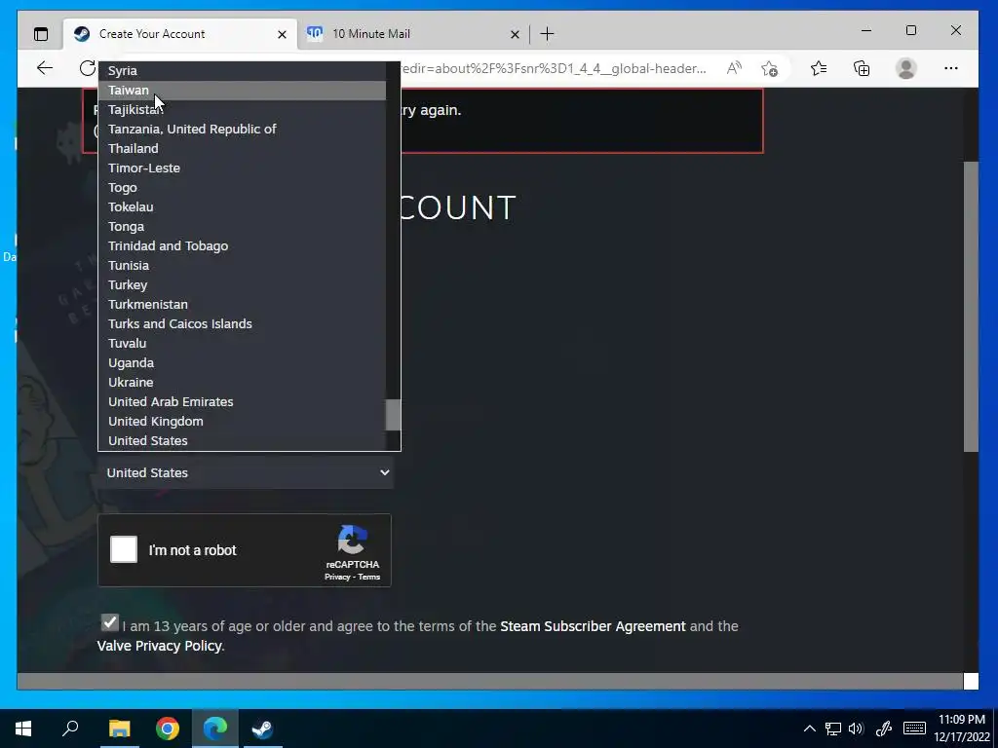Select the Create Your Account tab
The width and height of the screenshot is (998, 748).
[x=179, y=34]
